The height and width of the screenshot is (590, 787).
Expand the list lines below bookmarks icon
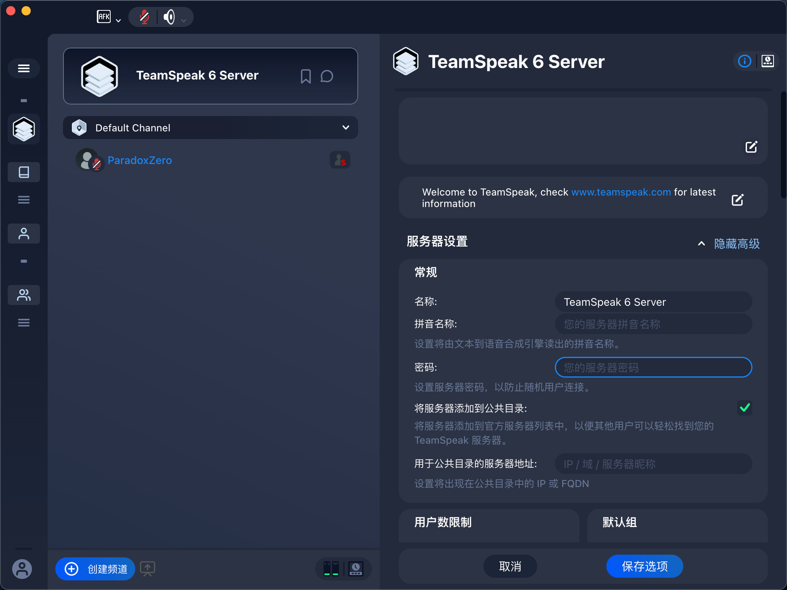click(x=24, y=200)
